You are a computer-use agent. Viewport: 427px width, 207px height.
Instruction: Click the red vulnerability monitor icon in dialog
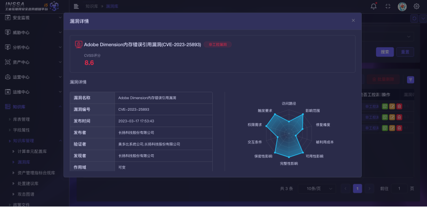click(79, 45)
